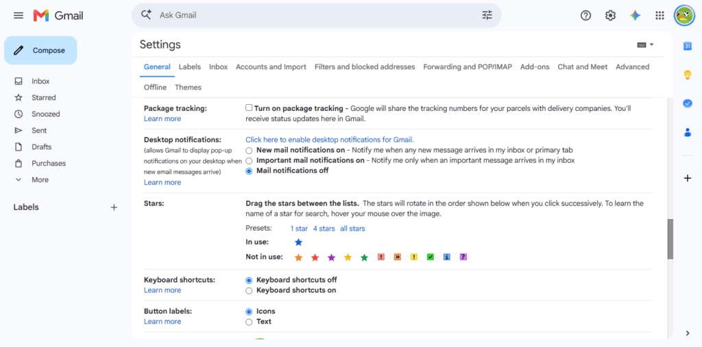Open the main menu hamburger icon
The height and width of the screenshot is (347, 702).
pyautogui.click(x=19, y=16)
